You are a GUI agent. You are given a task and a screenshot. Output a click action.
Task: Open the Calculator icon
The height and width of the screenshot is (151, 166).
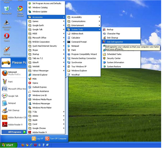coord(69,38)
